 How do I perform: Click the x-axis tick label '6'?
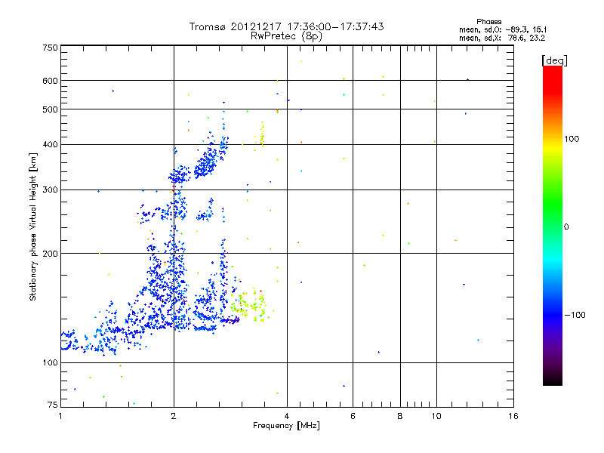[353, 416]
